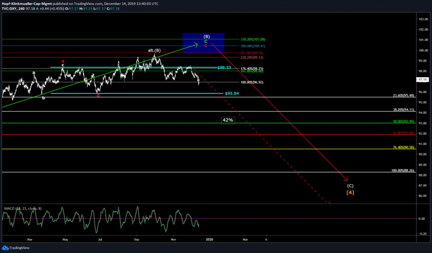Viewport: 432px width, 253px height.
Task: Select the white (B) label above blue box
Action: click(x=207, y=36)
